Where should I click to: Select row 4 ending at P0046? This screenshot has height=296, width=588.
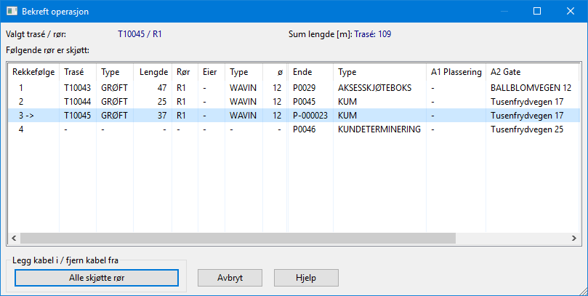[294, 129]
